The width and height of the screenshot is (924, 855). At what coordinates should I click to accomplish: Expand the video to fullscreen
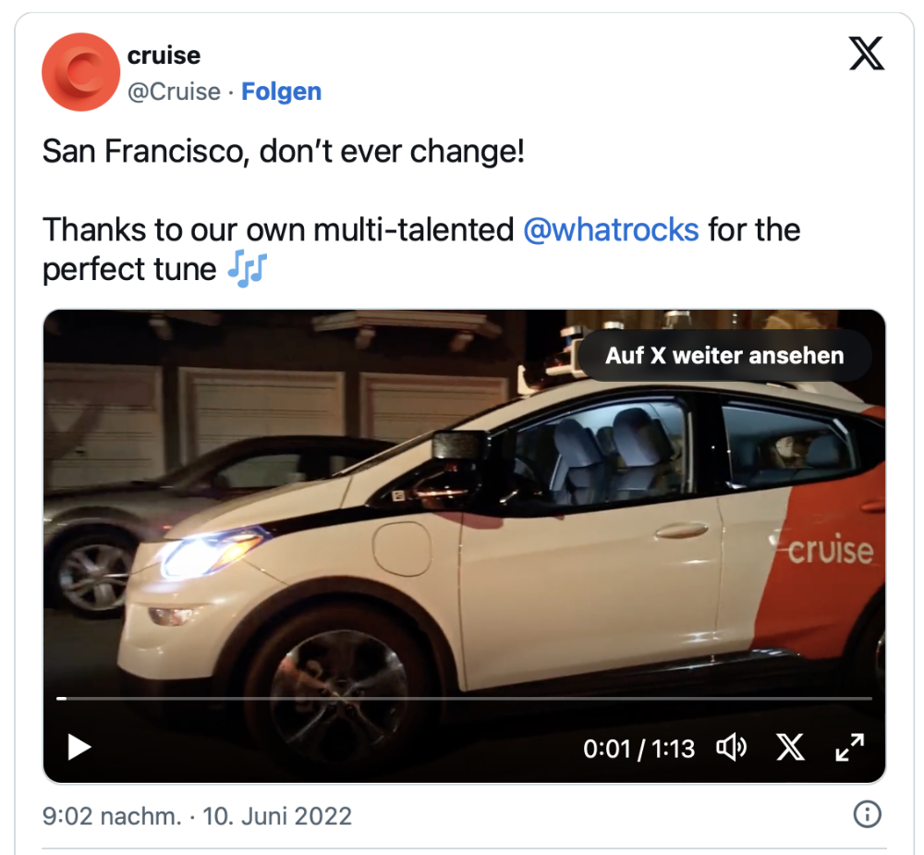(850, 748)
